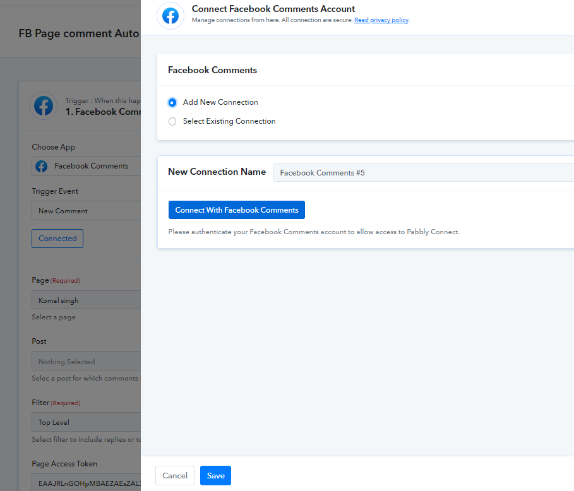
Task: Click the Facebook logo in the dialog header
Action: (170, 16)
